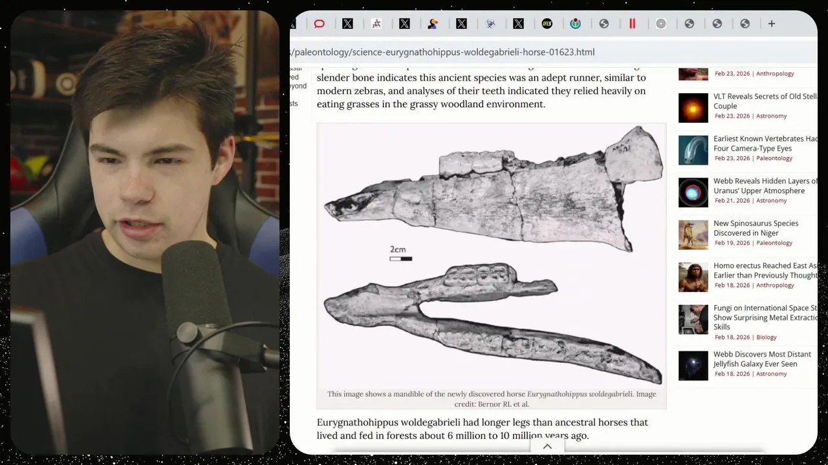Switch to the red speech-bubble icon tab

click(320, 24)
